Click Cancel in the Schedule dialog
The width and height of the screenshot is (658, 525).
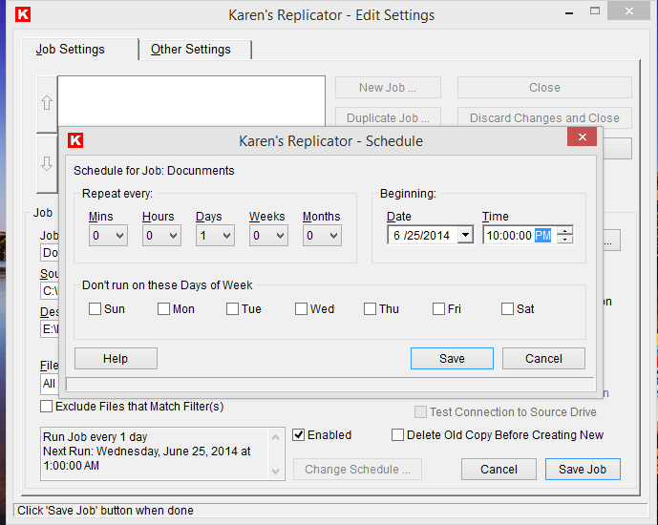(543, 359)
